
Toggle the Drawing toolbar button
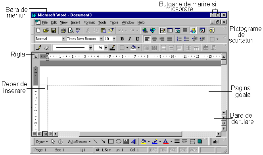193,31
